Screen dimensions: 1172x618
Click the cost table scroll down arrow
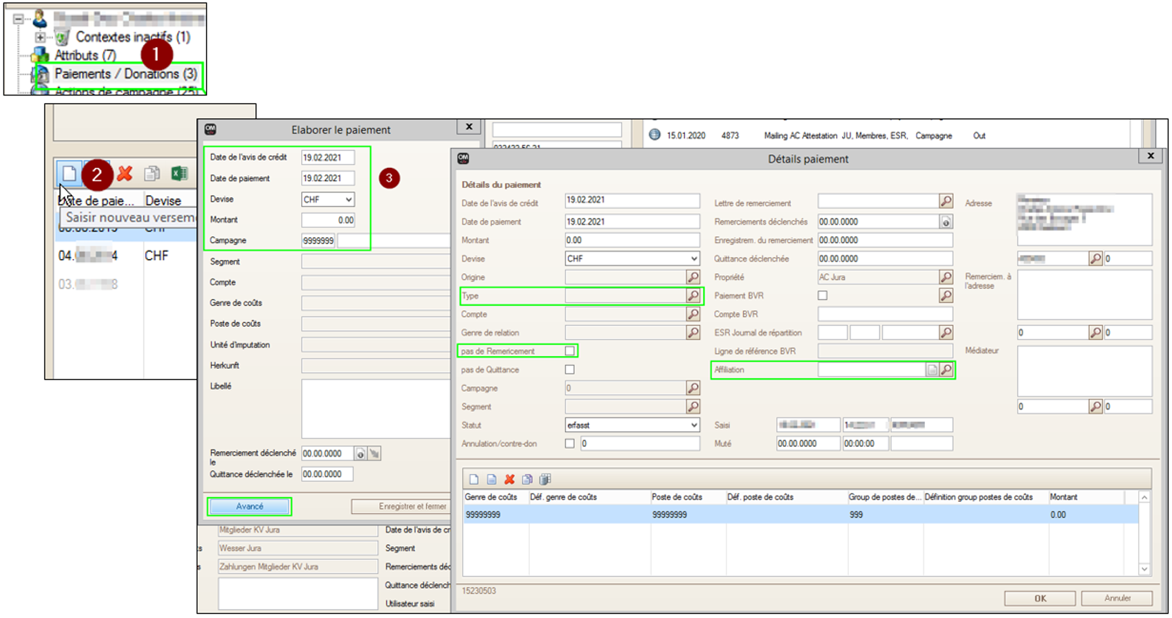click(1144, 569)
